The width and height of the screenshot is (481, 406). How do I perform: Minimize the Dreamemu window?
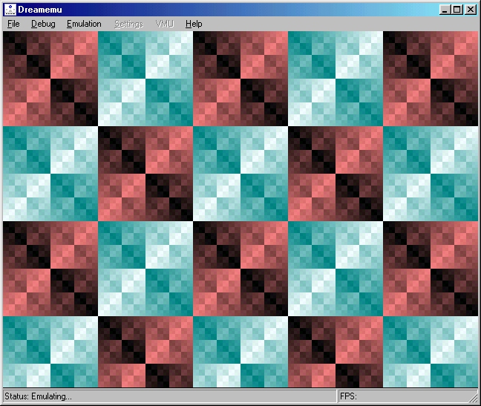click(x=445, y=10)
